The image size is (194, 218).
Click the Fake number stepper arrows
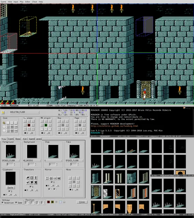(78, 164)
